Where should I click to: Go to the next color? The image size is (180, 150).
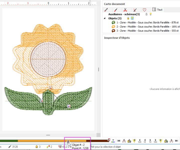tap(166, 141)
